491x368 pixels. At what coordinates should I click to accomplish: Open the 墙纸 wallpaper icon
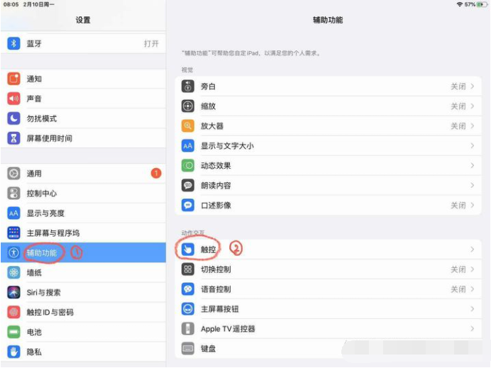pos(13,272)
